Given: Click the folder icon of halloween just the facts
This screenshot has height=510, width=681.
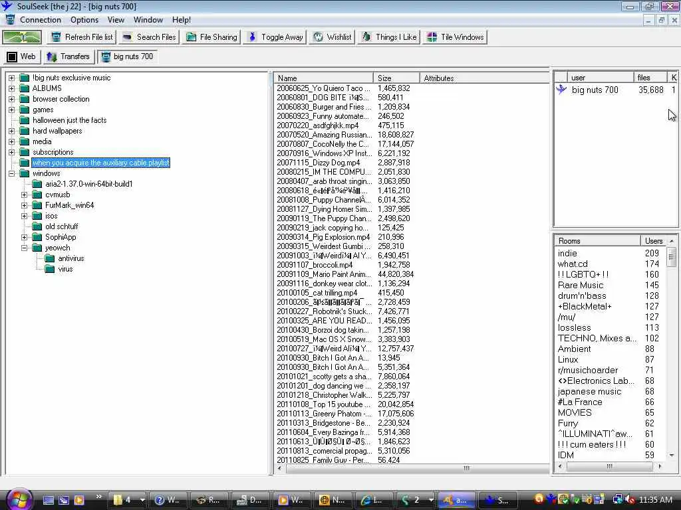Looking at the screenshot, I should click(x=25, y=120).
